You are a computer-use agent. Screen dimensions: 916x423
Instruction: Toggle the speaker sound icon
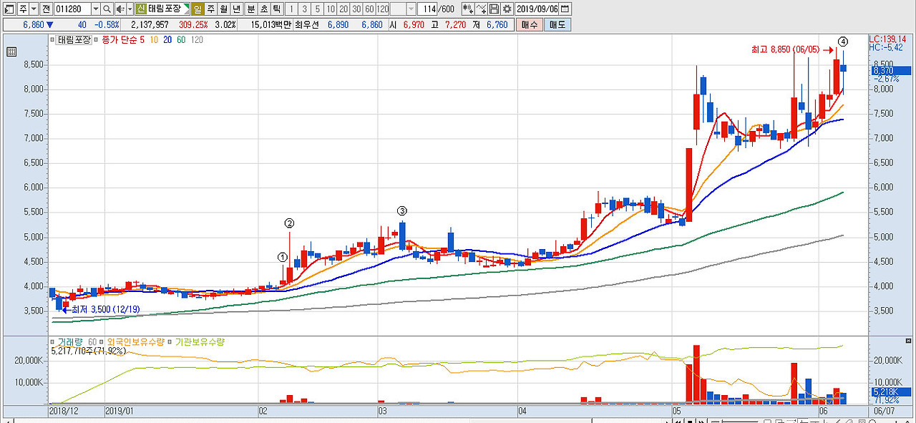(x=120, y=9)
